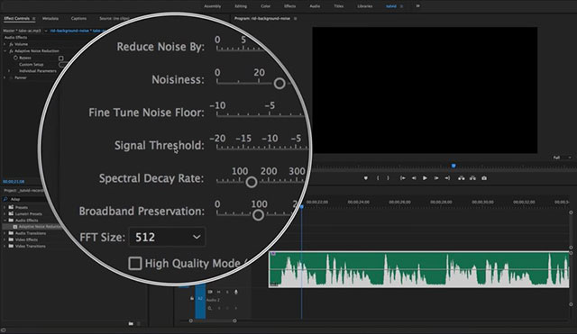Click the fx icon beside Volume
This screenshot has height=334, width=577.
pyautogui.click(x=11, y=44)
